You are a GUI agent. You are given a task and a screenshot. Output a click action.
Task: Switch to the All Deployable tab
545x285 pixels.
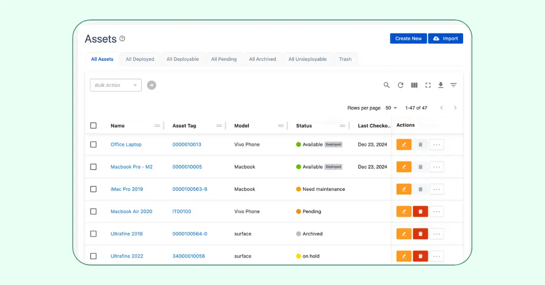[x=183, y=59]
